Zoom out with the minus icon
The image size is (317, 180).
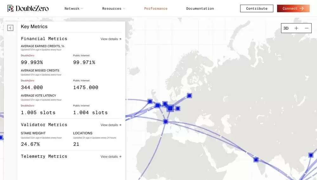(x=307, y=28)
